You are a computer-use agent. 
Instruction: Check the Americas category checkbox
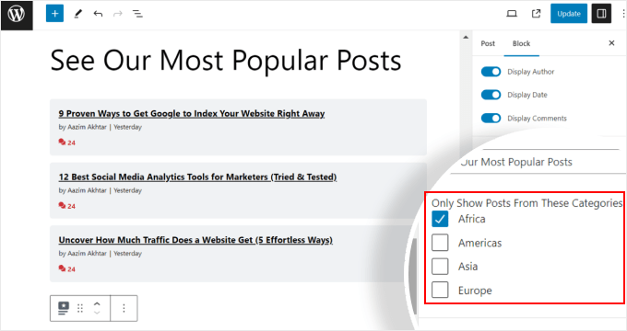click(x=440, y=243)
